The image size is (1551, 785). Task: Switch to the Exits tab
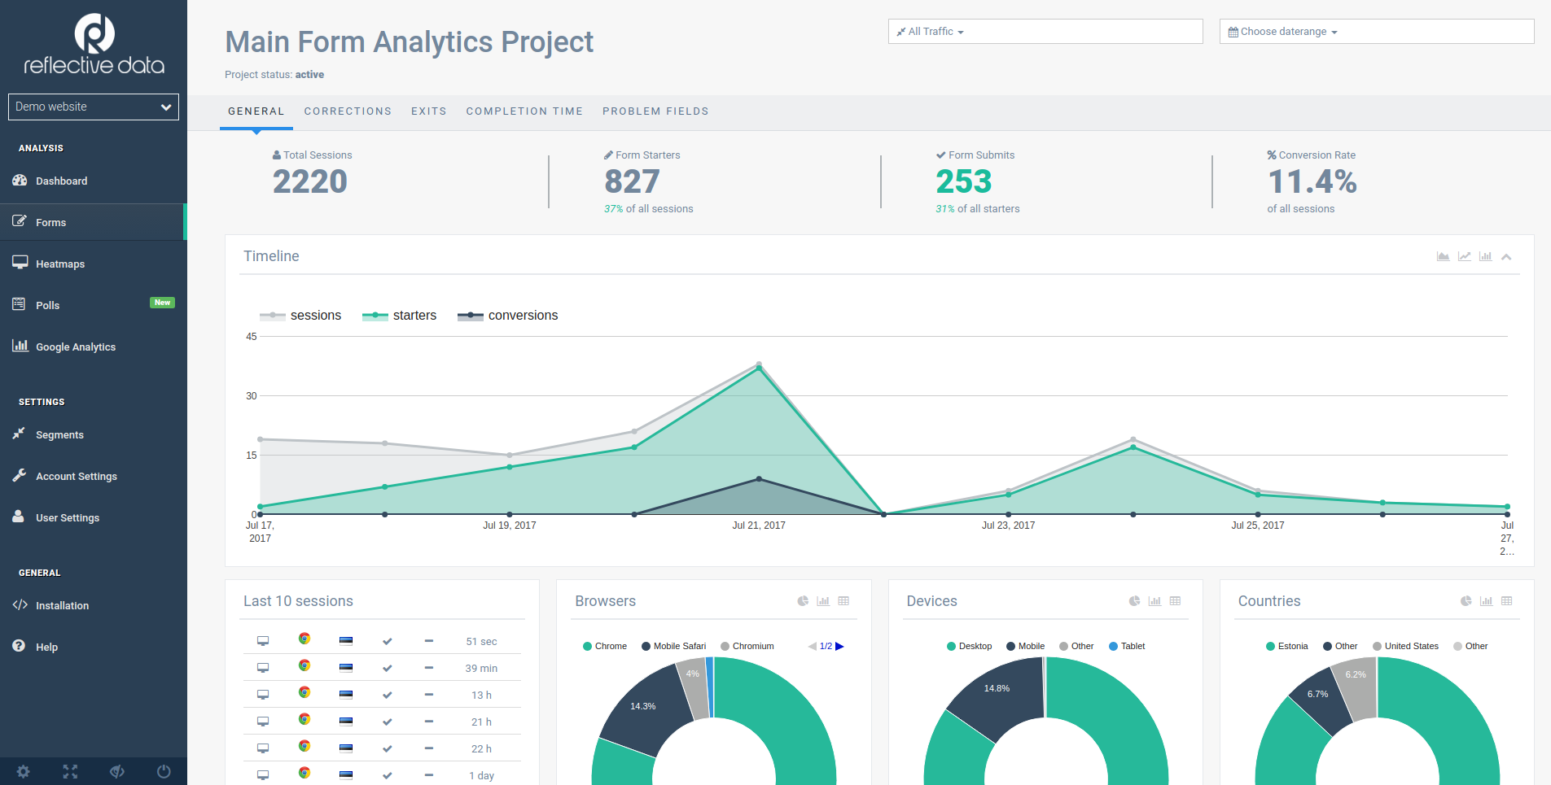[x=429, y=111]
